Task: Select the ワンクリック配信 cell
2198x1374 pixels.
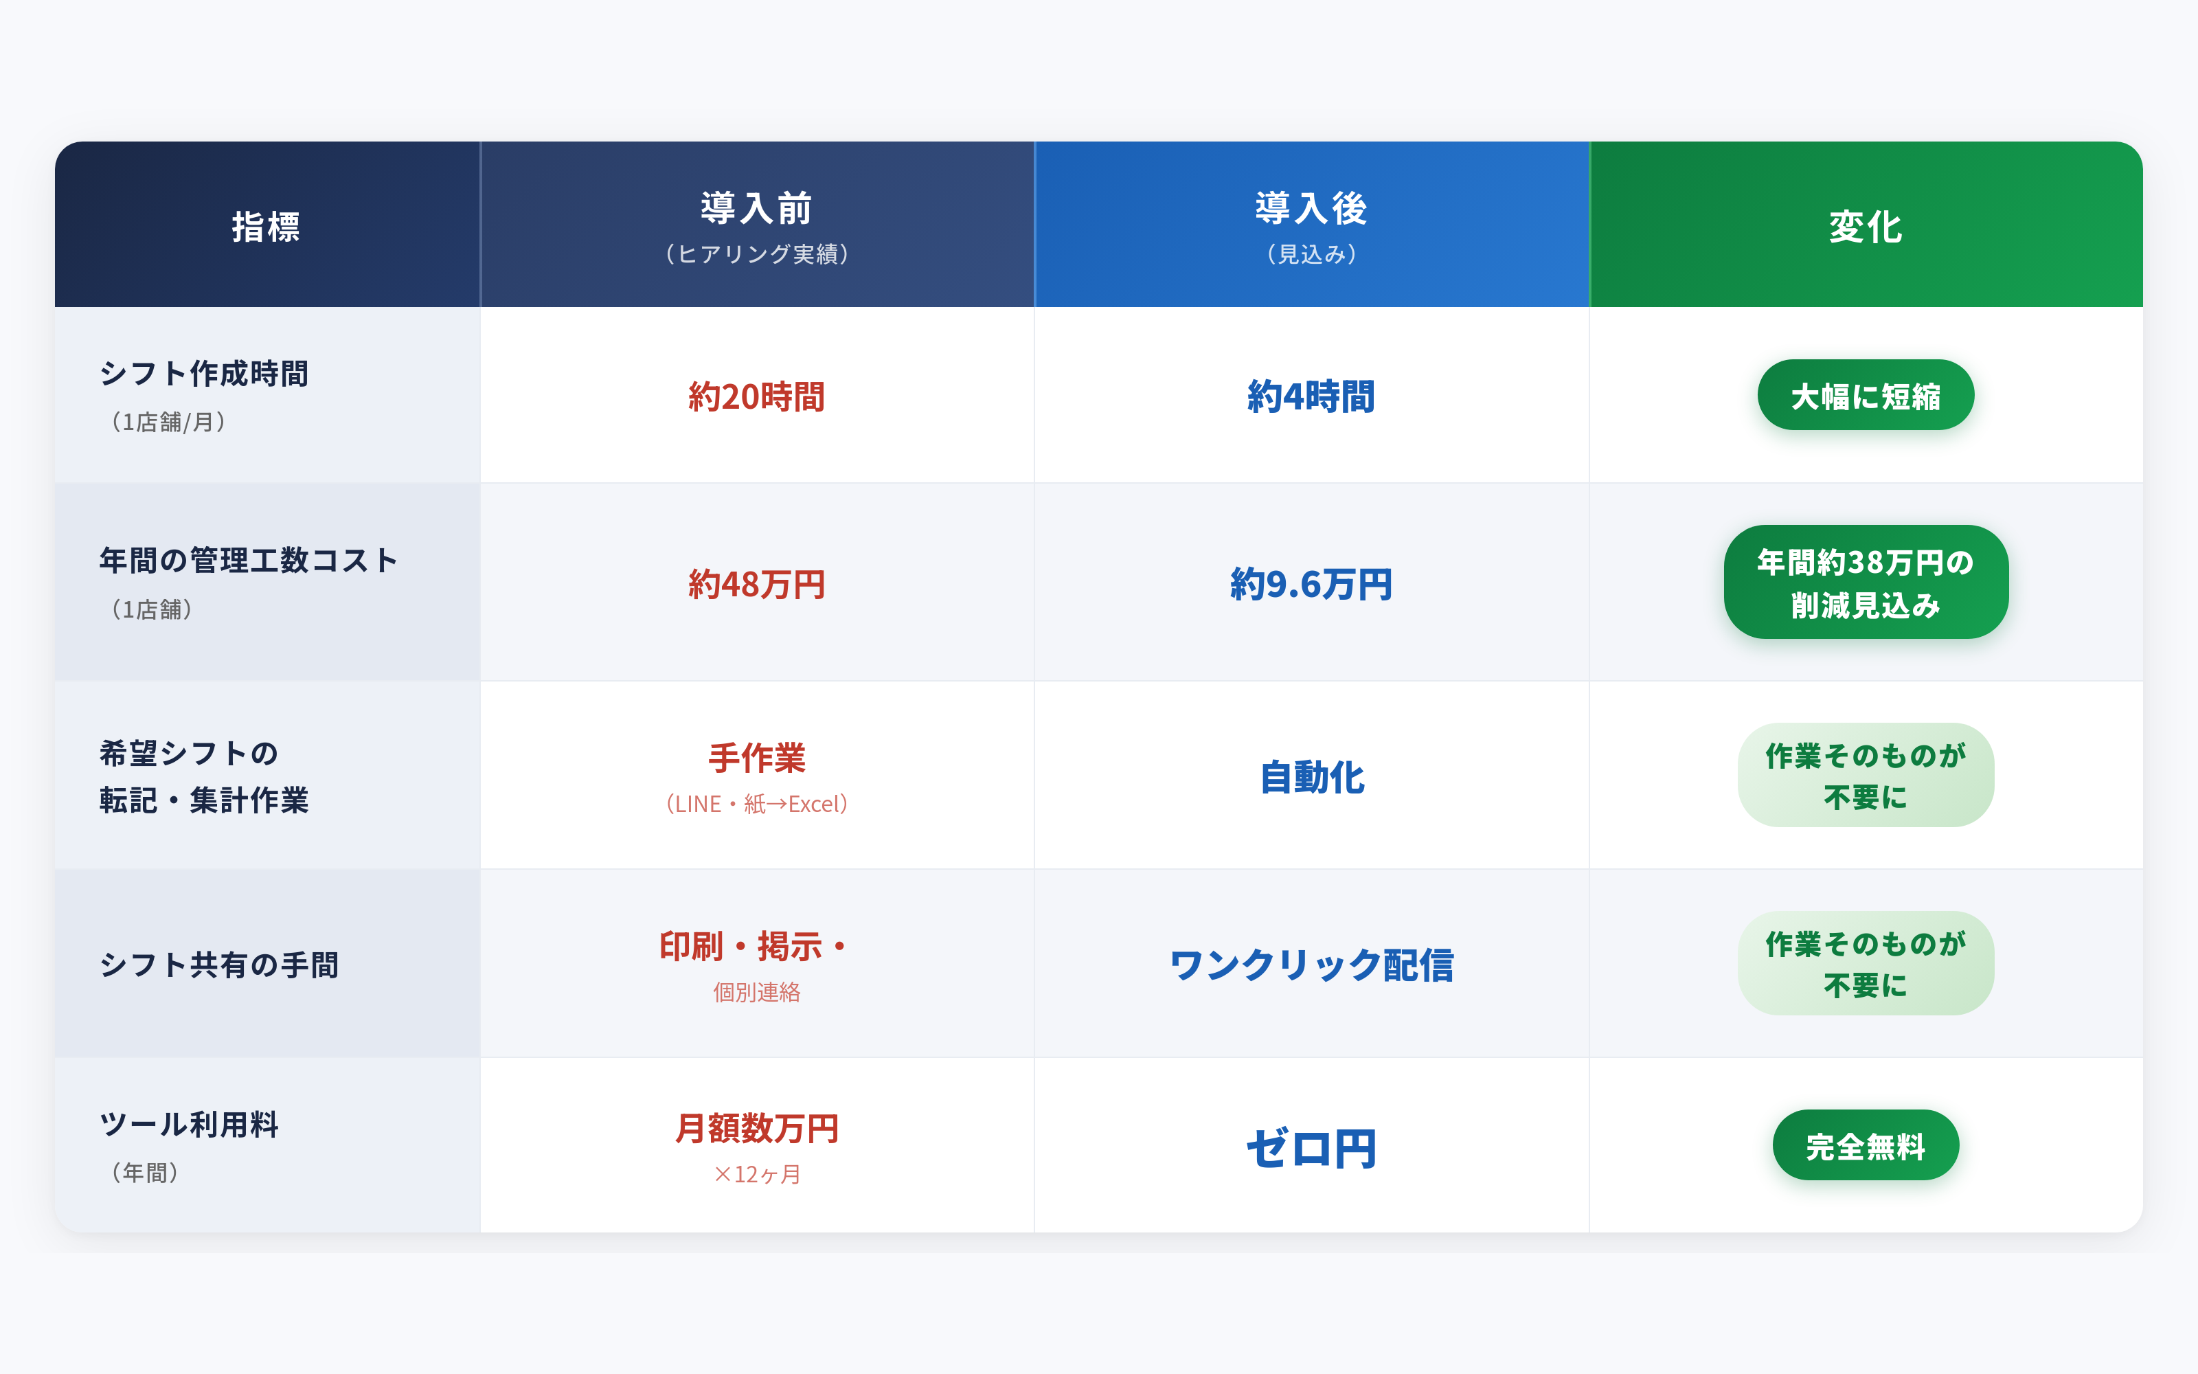Action: [1311, 965]
